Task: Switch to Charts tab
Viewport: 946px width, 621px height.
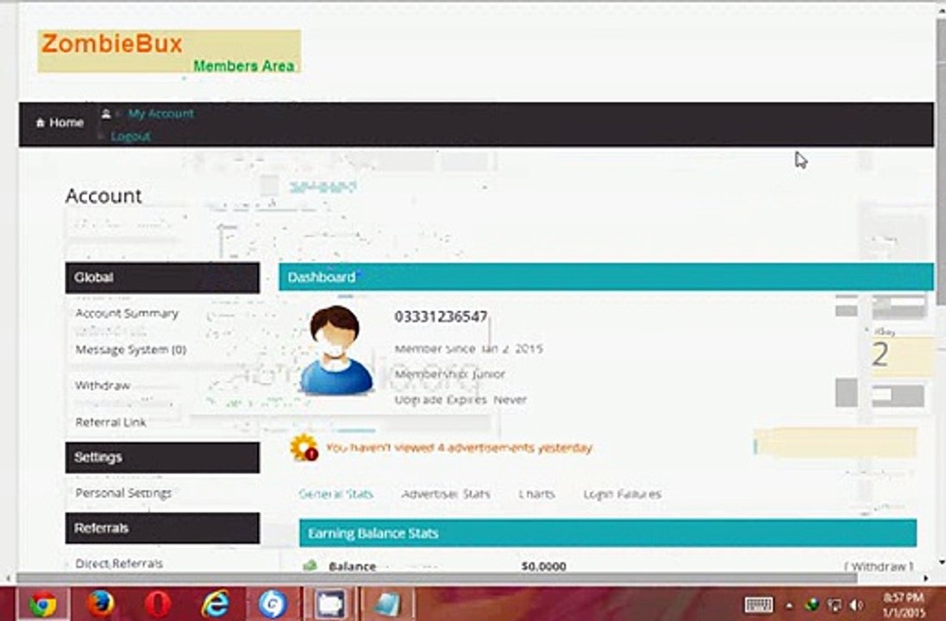Action: click(x=537, y=494)
